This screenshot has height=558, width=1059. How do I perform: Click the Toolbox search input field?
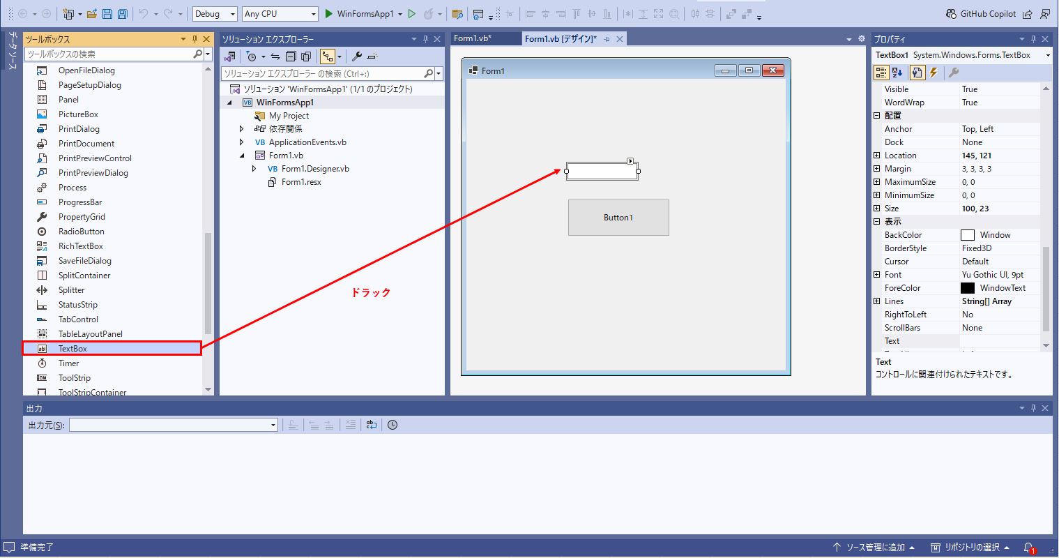(x=108, y=54)
